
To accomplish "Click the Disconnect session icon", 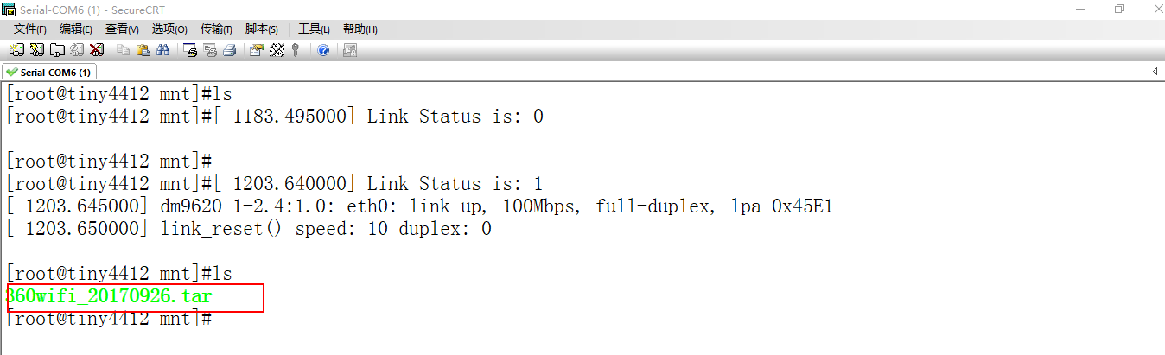I will (x=97, y=50).
